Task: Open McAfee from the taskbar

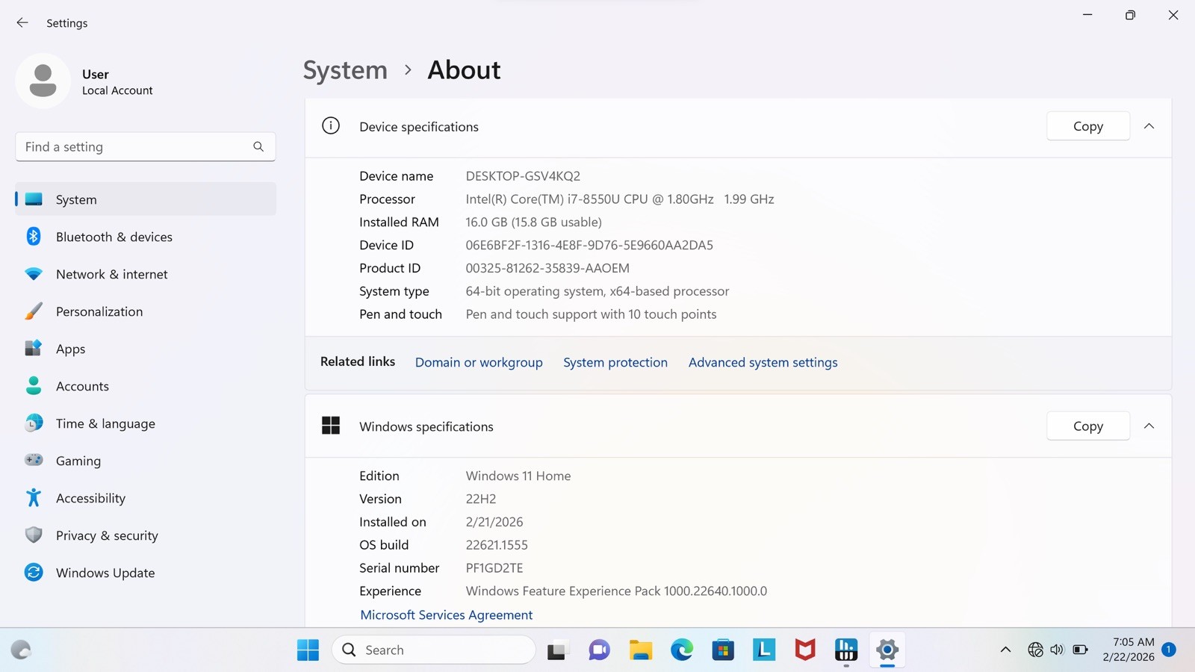Action: coord(805,650)
